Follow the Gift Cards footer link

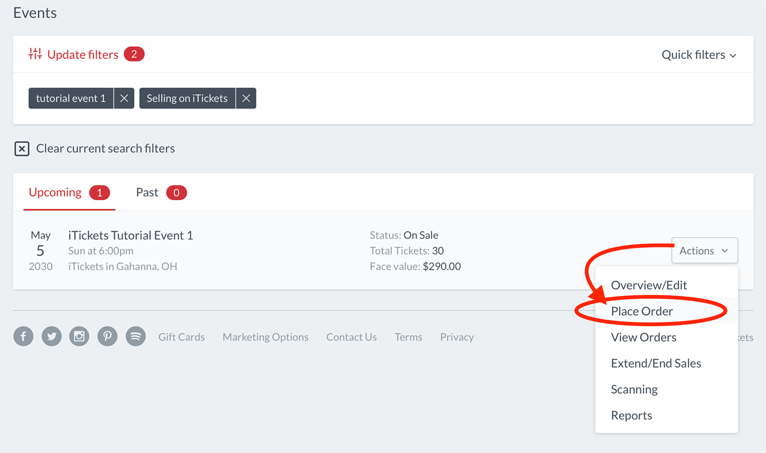[x=181, y=337]
